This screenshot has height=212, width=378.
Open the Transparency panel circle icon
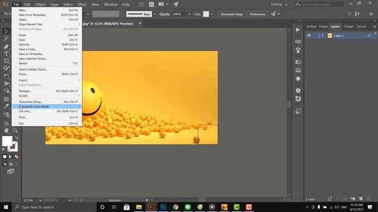pos(298,78)
